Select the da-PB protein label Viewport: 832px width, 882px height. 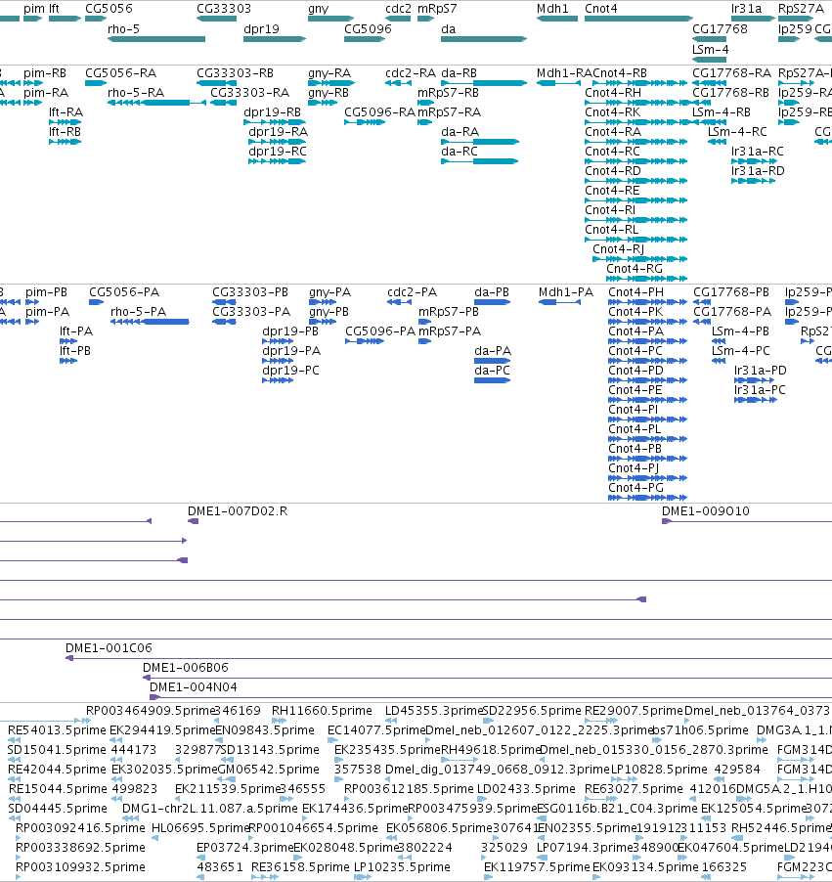click(x=491, y=292)
